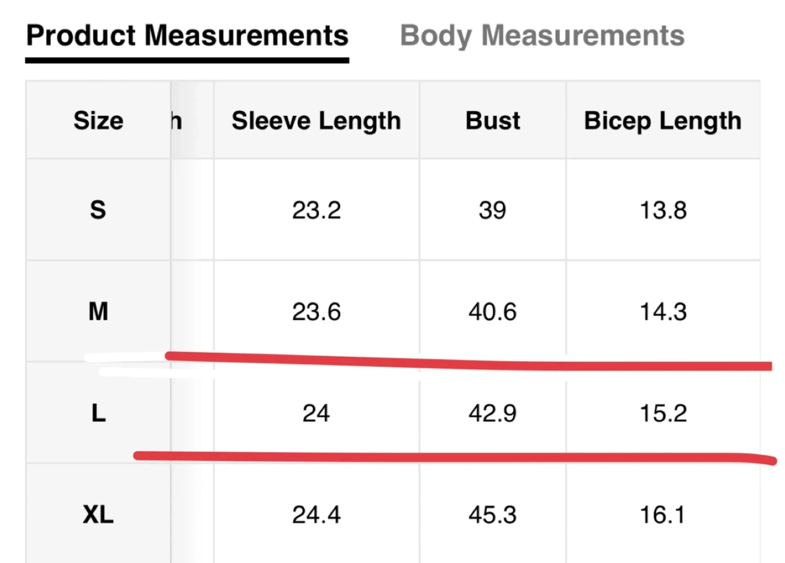Select the S size row label
The height and width of the screenshot is (563, 785).
98,210
